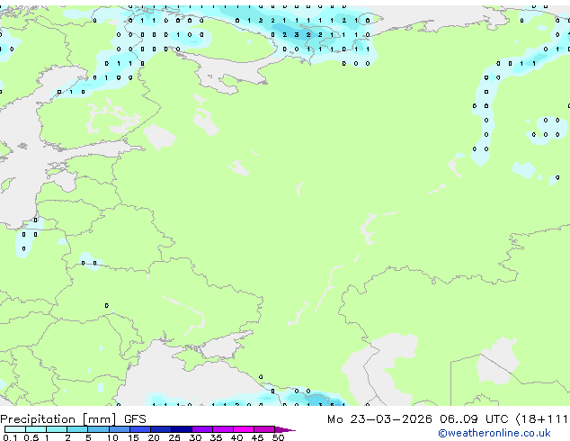Click the '0.1' legend scale label
This screenshot has height=441, width=570.
point(10,437)
